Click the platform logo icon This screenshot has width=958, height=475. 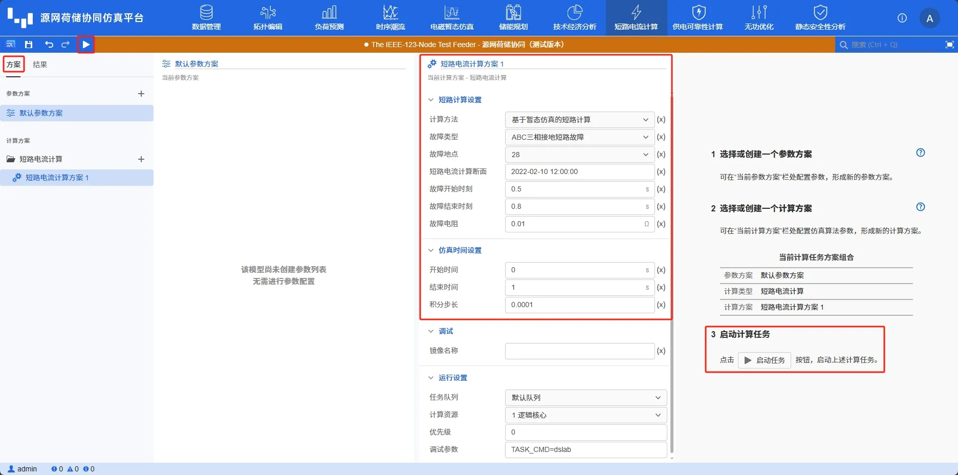[x=20, y=18]
